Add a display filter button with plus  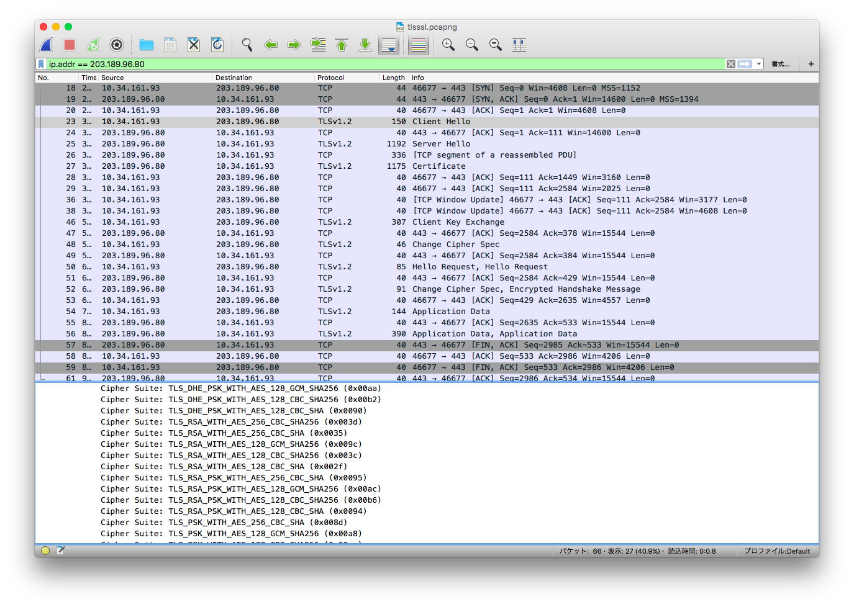tap(811, 64)
